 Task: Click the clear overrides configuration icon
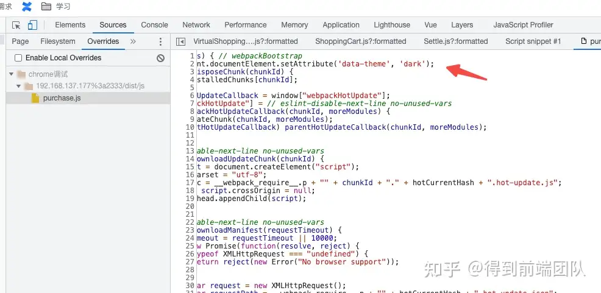pyautogui.click(x=160, y=58)
